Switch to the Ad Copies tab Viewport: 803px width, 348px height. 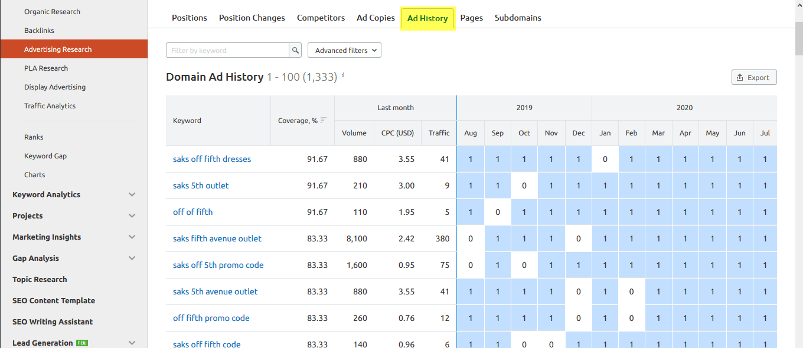(x=376, y=18)
